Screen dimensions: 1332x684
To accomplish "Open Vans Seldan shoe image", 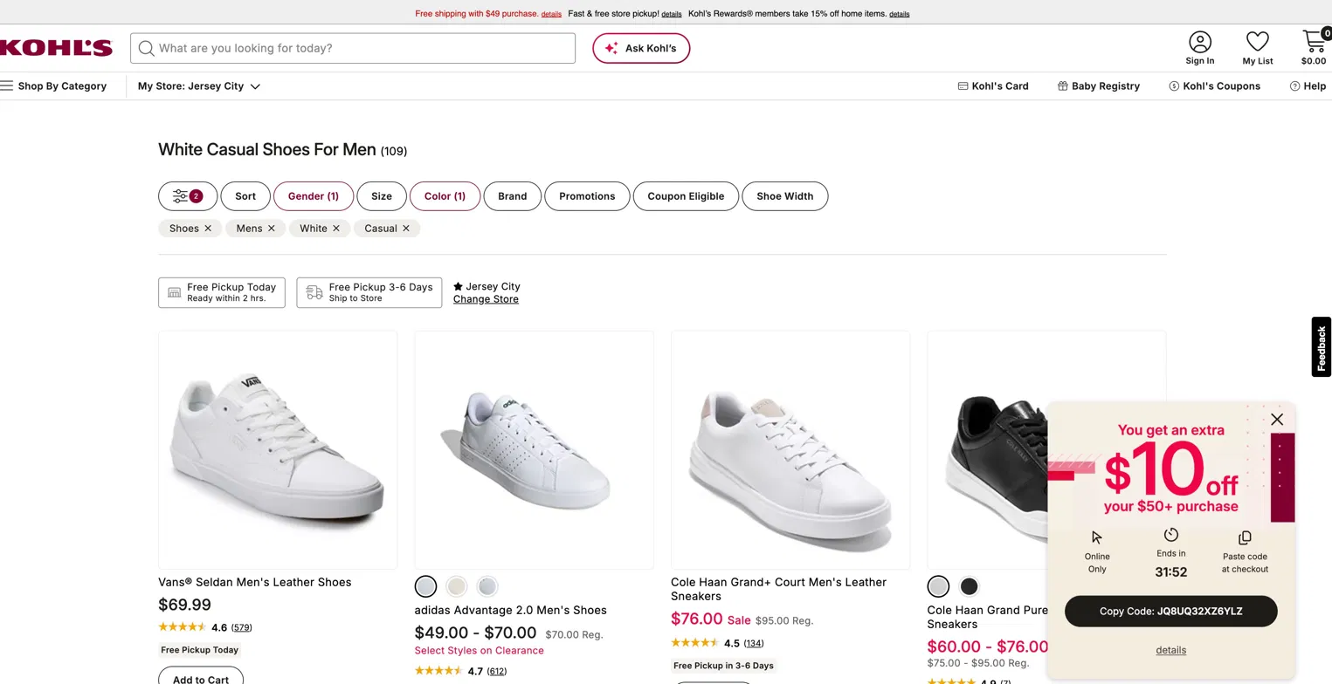I will coord(278,449).
